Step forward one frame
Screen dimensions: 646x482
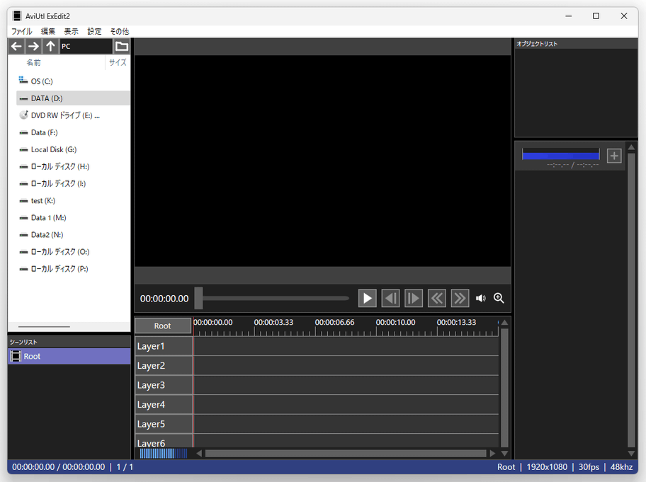tap(413, 298)
